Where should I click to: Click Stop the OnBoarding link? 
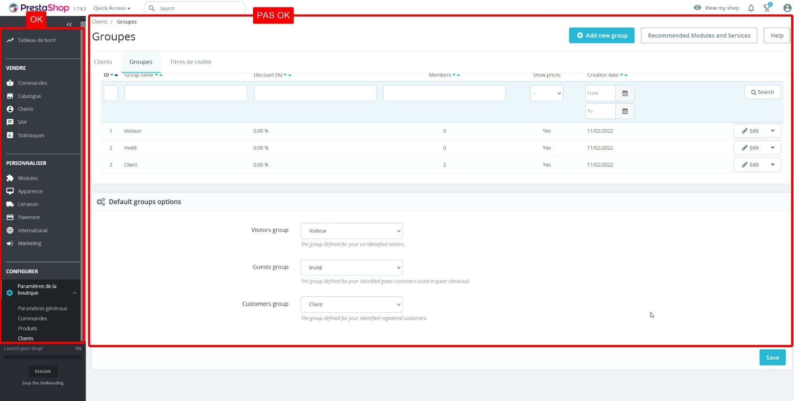pyautogui.click(x=43, y=383)
